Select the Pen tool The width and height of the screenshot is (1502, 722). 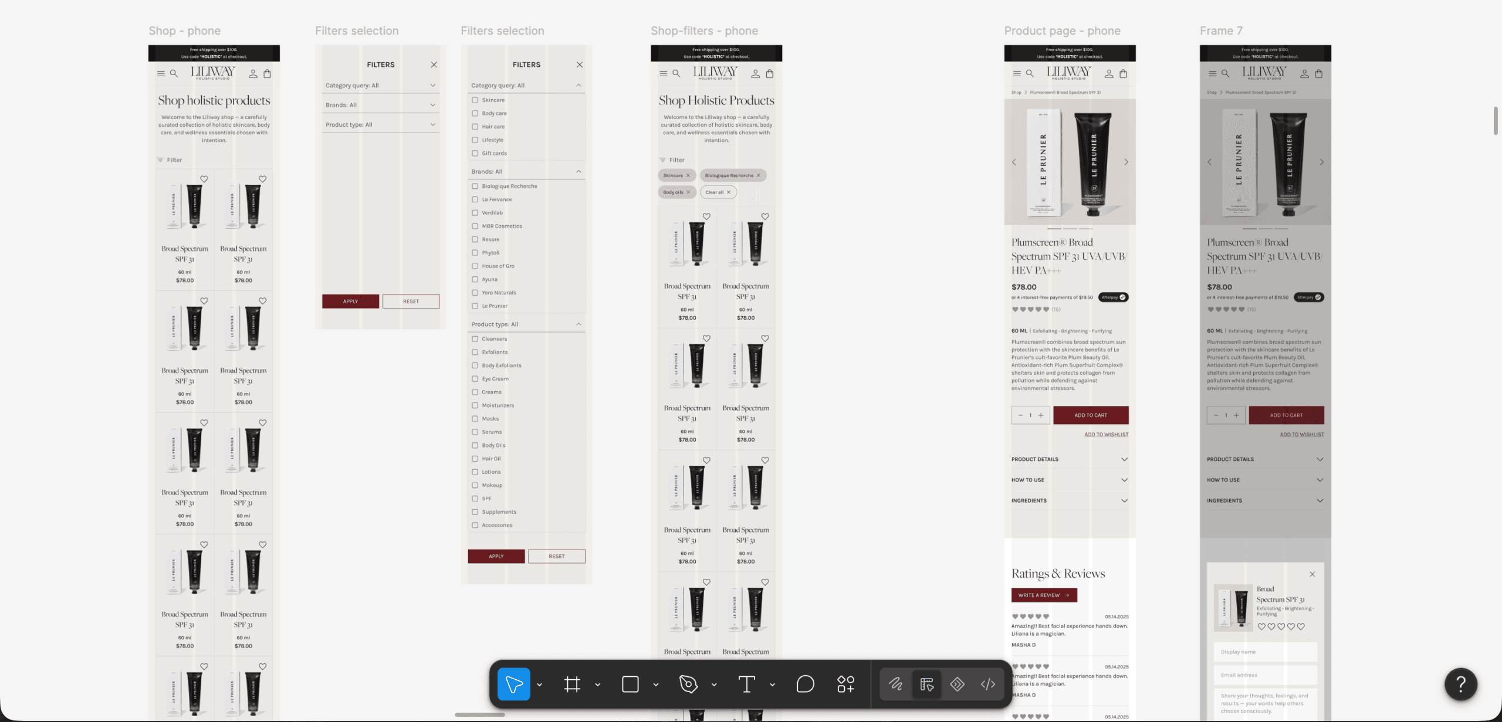coord(688,684)
